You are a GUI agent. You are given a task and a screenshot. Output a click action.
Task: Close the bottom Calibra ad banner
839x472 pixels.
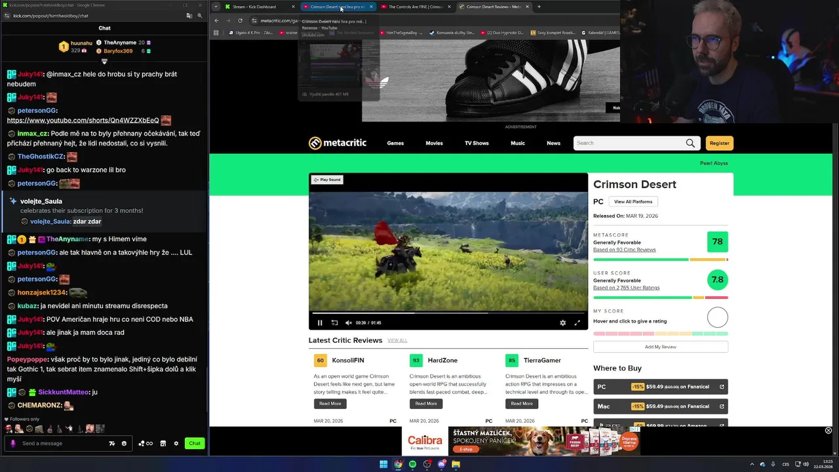pyautogui.click(x=829, y=431)
